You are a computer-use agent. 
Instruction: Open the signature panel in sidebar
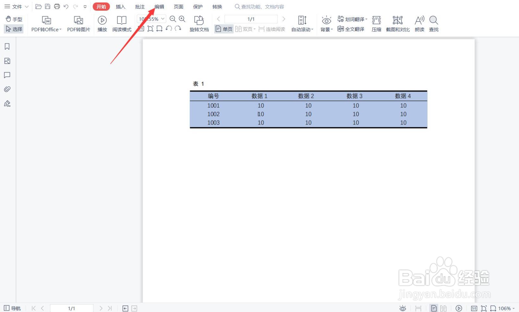7,104
